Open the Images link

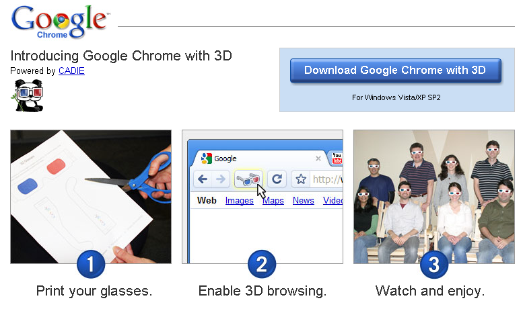239,200
